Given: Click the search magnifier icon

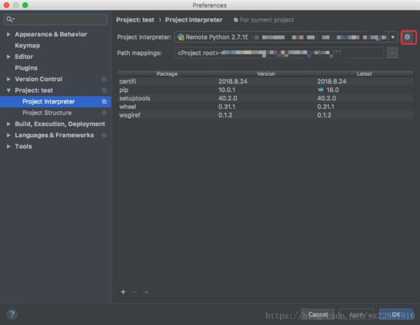Looking at the screenshot, I should (x=10, y=19).
